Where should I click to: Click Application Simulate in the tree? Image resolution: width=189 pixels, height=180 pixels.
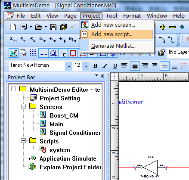68,158
